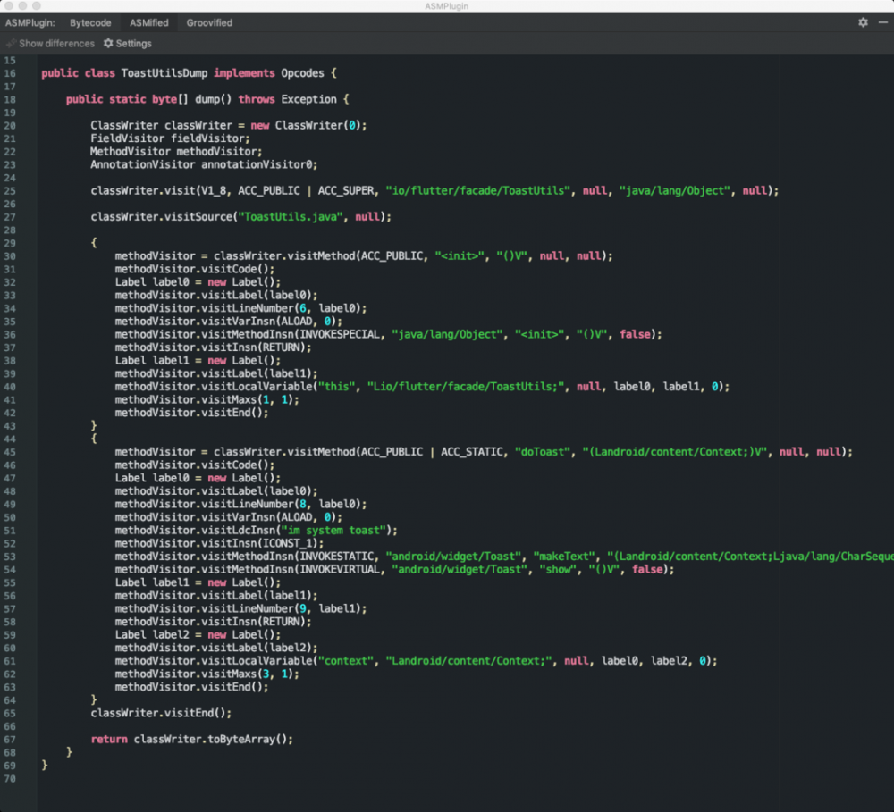Click 'return' keyword on line 67
Image resolution: width=894 pixels, height=812 pixels.
point(109,740)
